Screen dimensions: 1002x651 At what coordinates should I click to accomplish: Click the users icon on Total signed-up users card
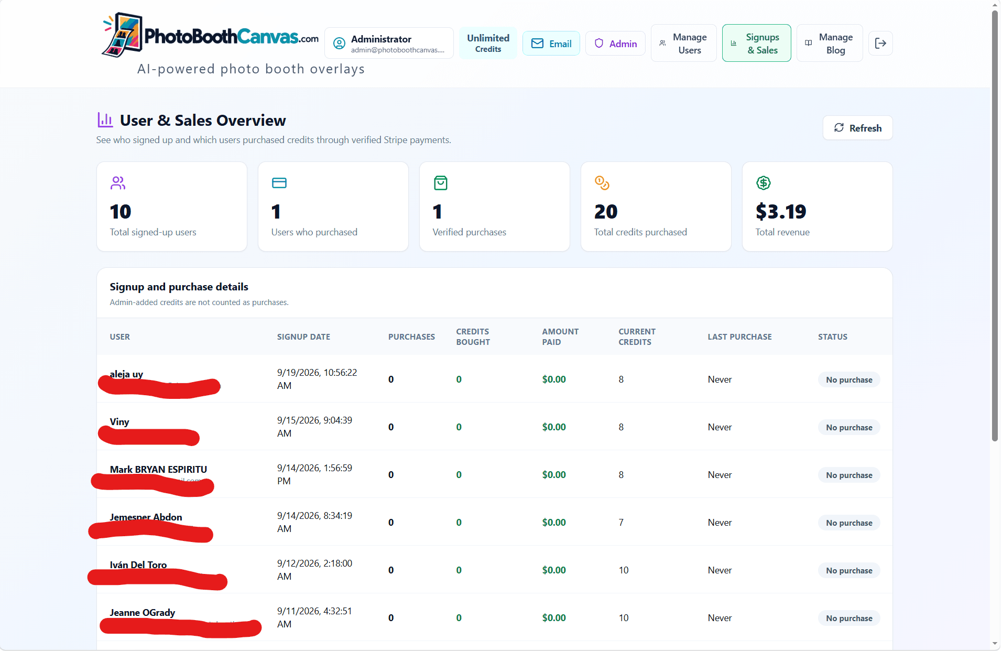118,183
